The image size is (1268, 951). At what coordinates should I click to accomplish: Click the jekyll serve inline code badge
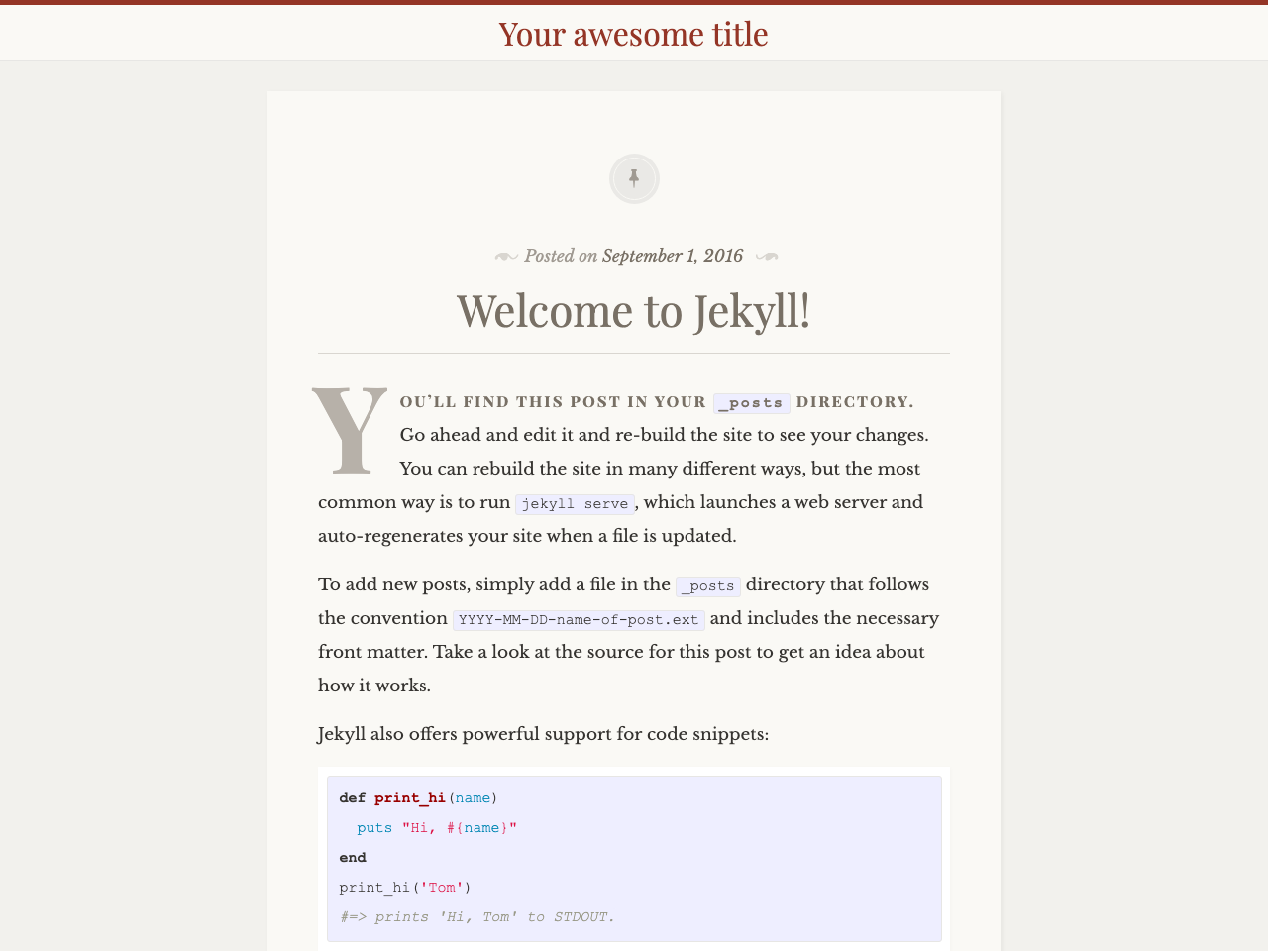point(575,502)
